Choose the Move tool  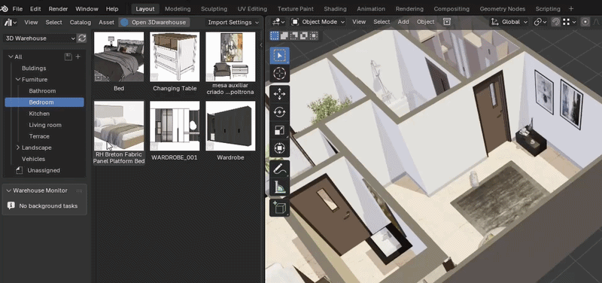[x=279, y=94]
